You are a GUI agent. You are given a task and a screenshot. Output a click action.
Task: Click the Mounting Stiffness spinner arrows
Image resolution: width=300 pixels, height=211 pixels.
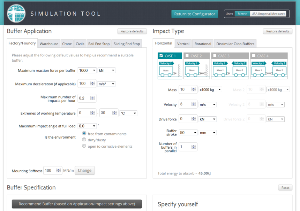[x=58, y=170]
